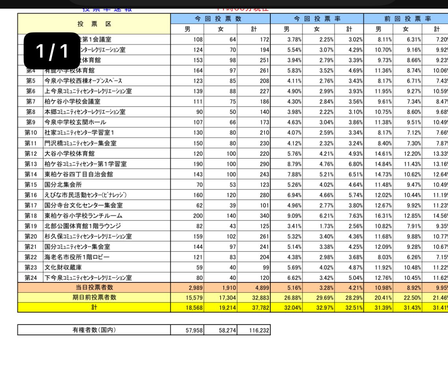Select 国分コミュニティセンター集会室 cell
448x366 pixels.
point(107,247)
